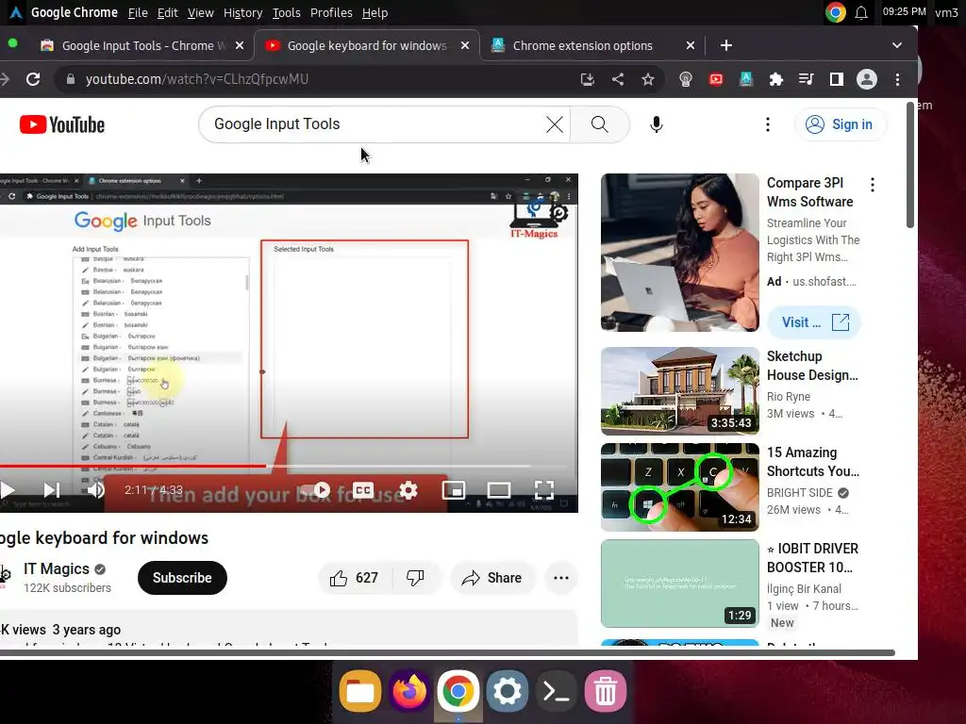Screen dimensions: 966x724
Task: Close the Google keyboard for windows tab
Action: point(464,45)
